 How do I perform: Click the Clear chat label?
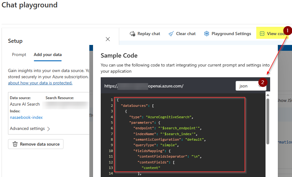(186, 34)
